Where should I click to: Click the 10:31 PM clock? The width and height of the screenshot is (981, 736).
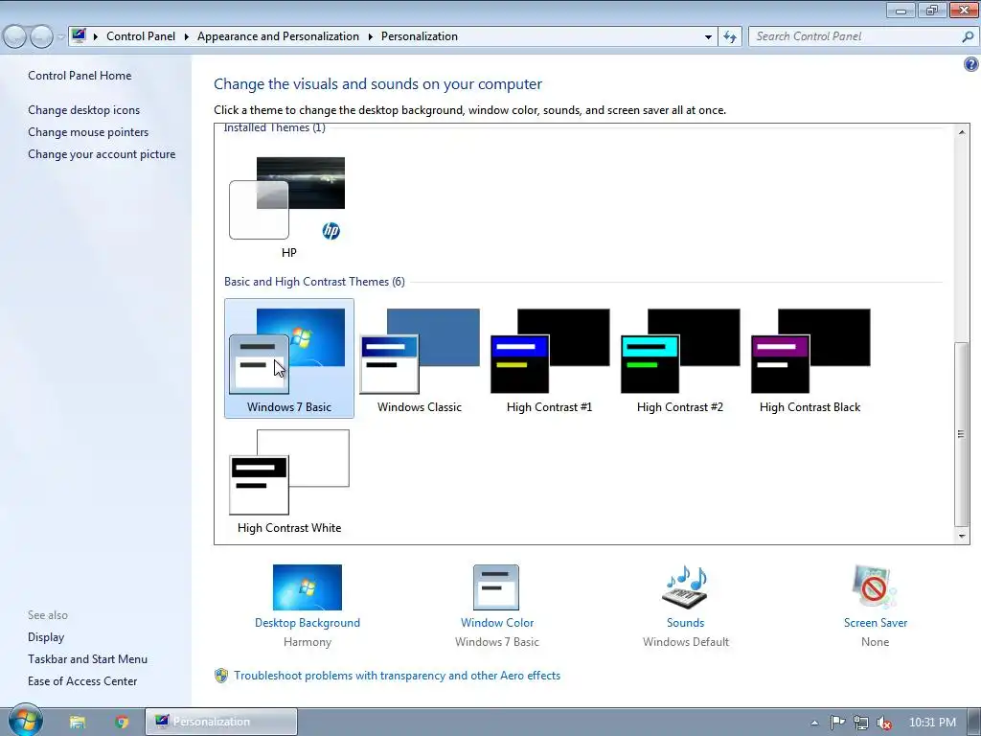click(x=932, y=723)
